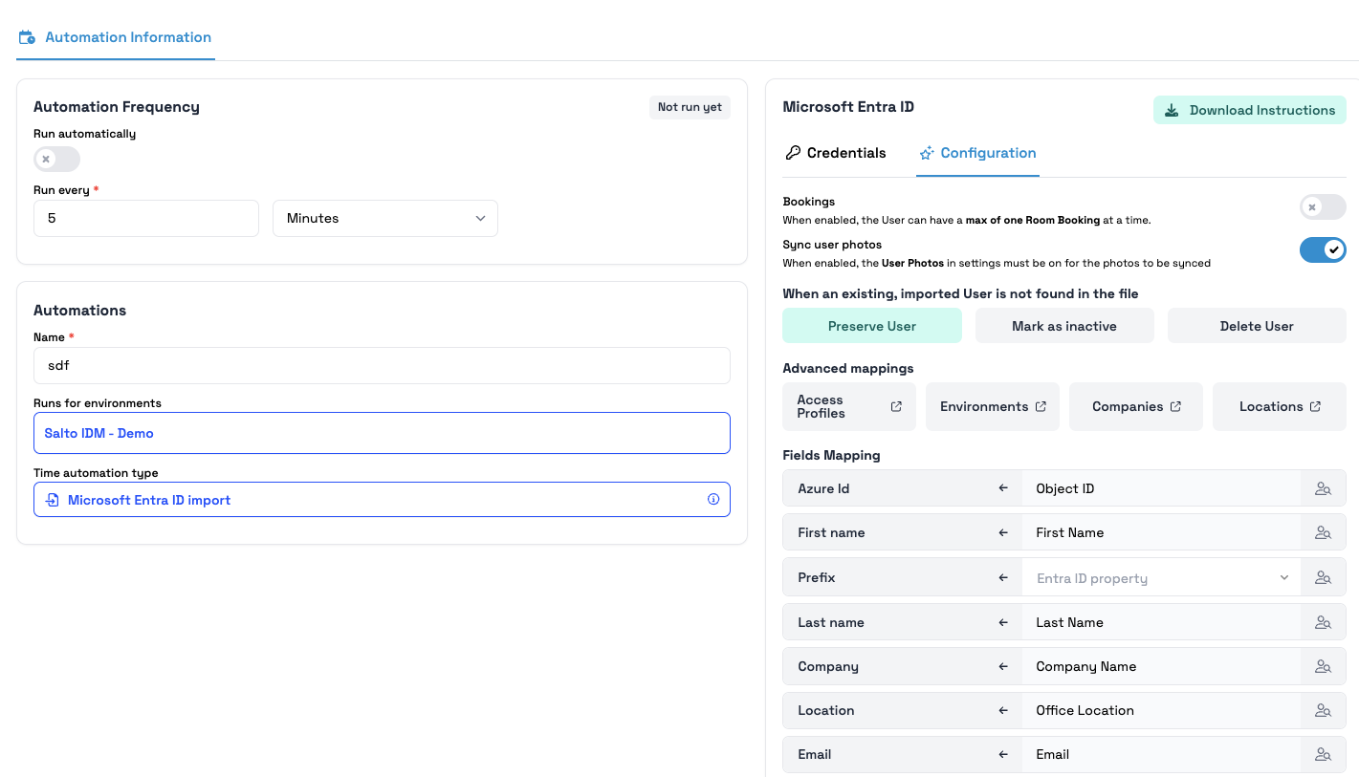Open the Microsoft Entra ID import type selector

tap(382, 500)
